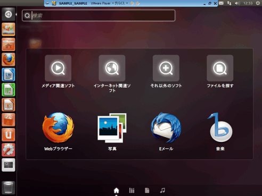Select the Home lens tab
Screen dimensions: 262x196
click(116, 191)
